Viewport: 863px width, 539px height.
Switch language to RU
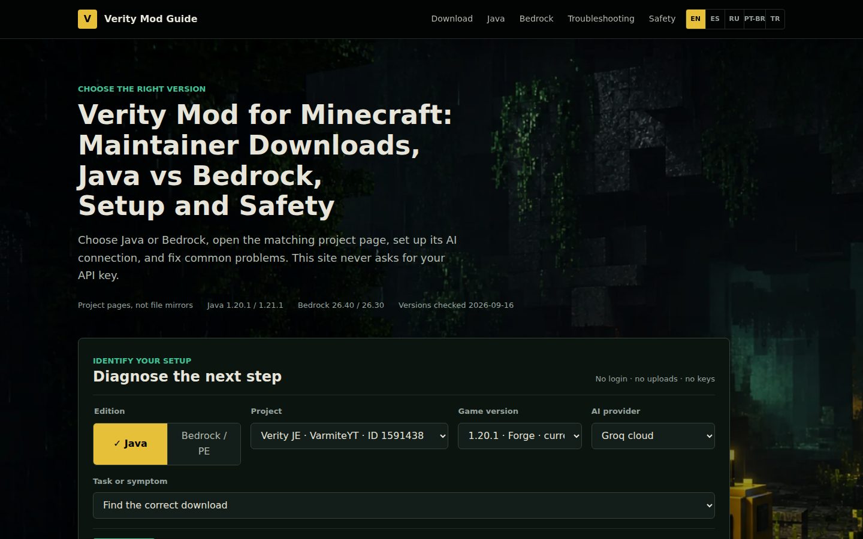[x=734, y=19]
